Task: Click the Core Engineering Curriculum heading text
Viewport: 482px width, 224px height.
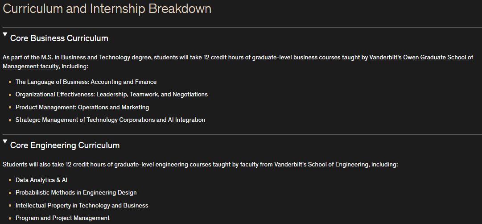Action: click(65, 145)
